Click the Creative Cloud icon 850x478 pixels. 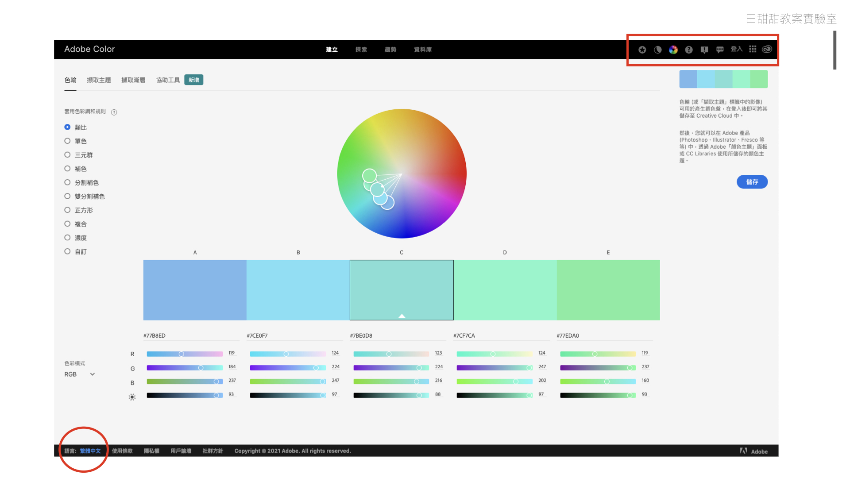(767, 49)
